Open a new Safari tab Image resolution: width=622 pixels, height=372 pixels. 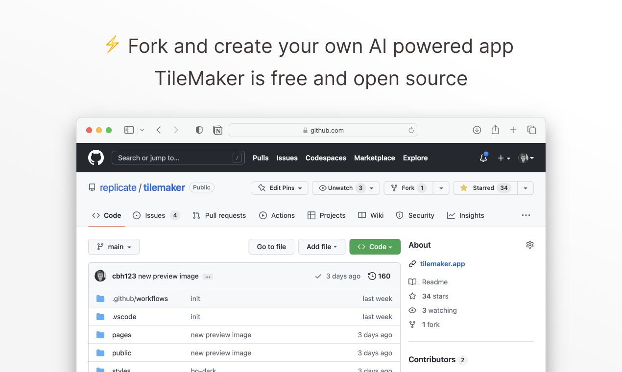(x=513, y=130)
